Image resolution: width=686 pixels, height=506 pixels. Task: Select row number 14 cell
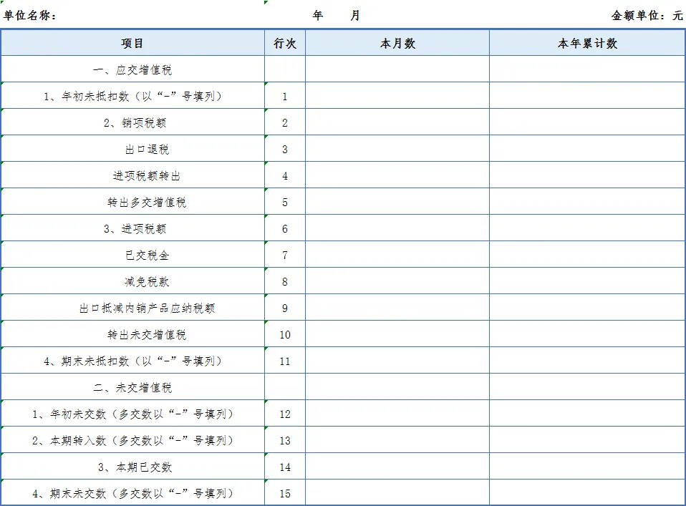pyautogui.click(x=285, y=466)
